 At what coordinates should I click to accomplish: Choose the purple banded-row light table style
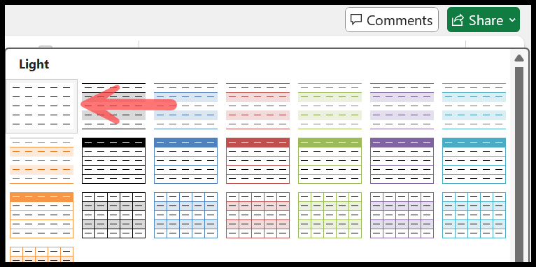point(402,106)
